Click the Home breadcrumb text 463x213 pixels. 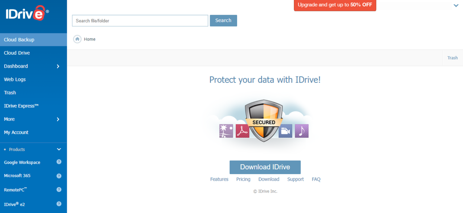[x=90, y=39]
